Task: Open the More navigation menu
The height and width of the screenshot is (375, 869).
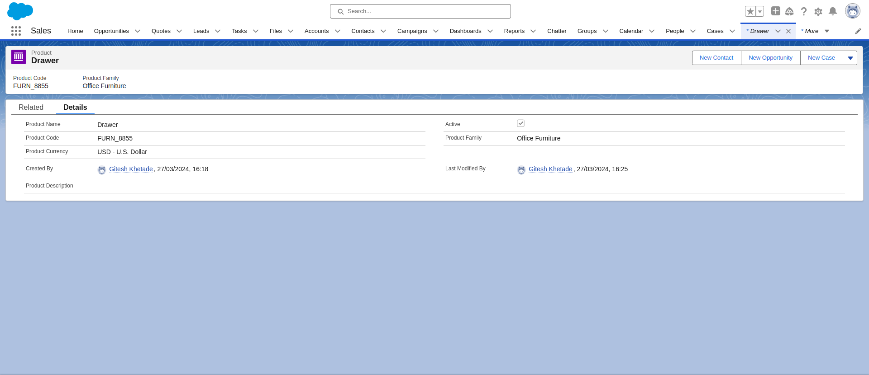Action: pos(815,31)
